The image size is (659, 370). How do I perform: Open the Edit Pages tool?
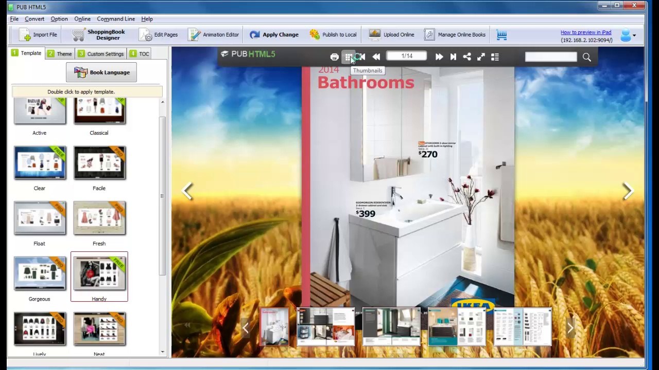click(x=159, y=34)
